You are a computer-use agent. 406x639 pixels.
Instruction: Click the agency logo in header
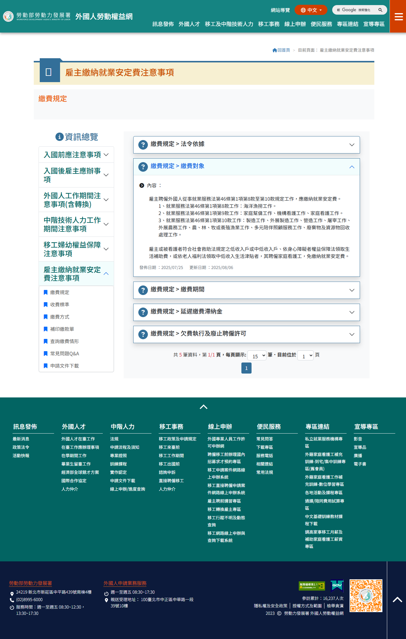8,16
